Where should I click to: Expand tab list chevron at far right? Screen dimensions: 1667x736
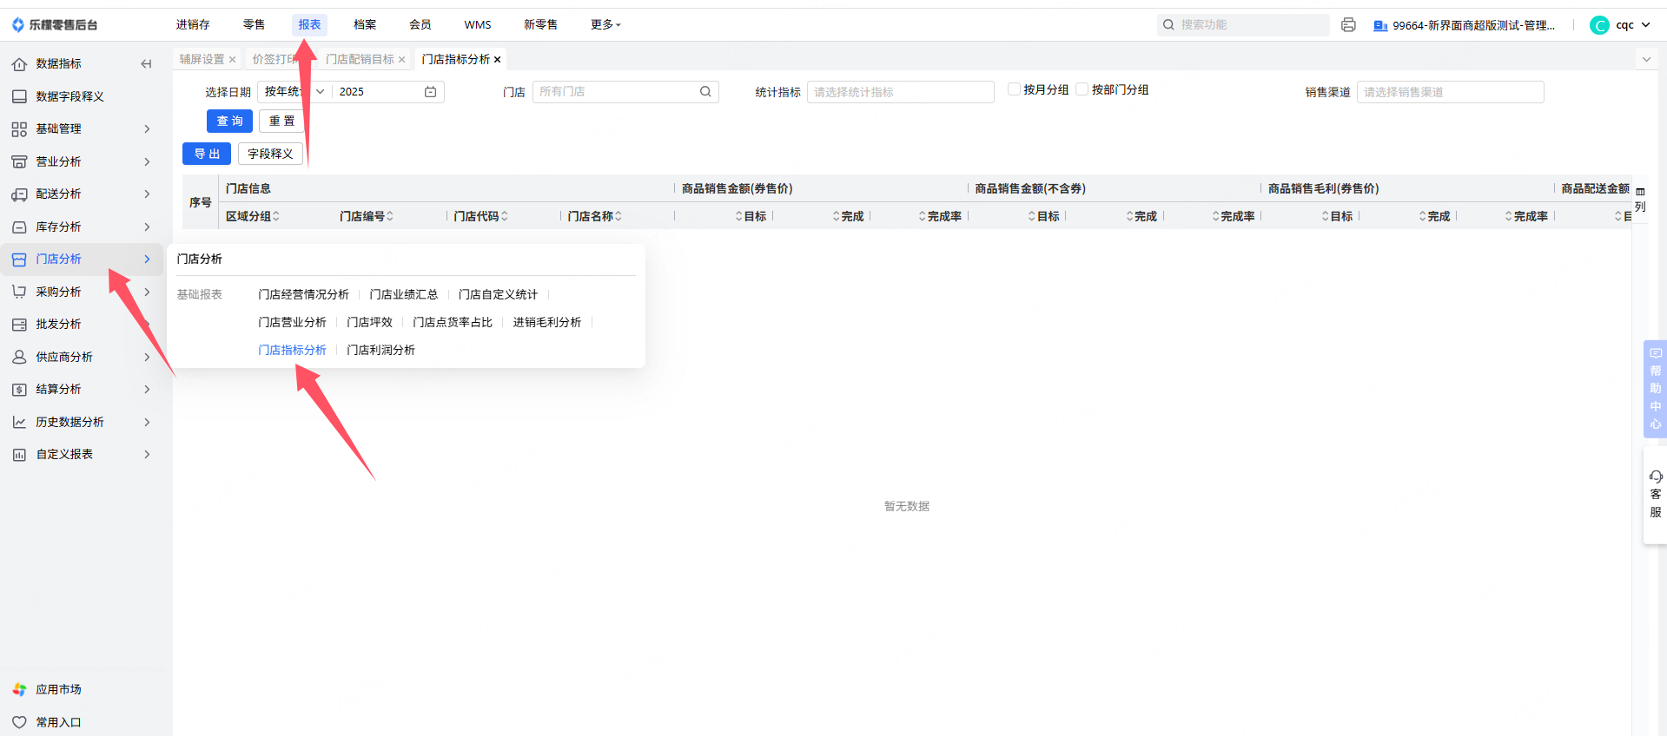[1646, 60]
